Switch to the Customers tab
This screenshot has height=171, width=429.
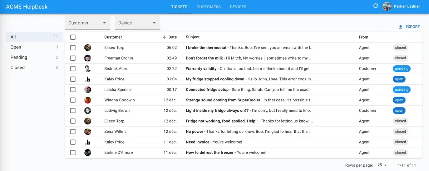208,7
